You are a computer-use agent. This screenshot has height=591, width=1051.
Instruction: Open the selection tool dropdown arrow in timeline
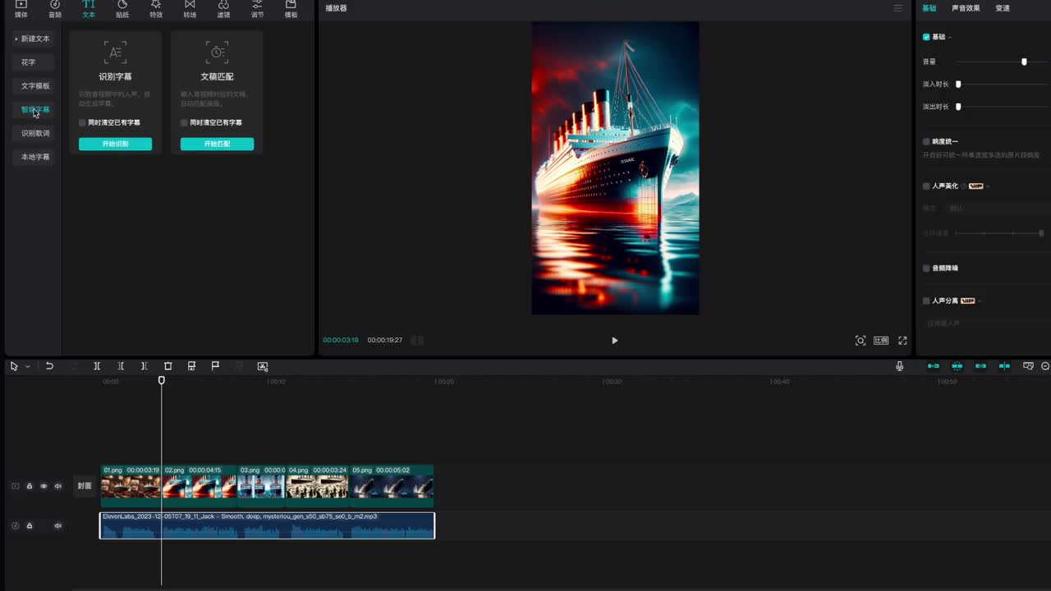click(x=27, y=367)
